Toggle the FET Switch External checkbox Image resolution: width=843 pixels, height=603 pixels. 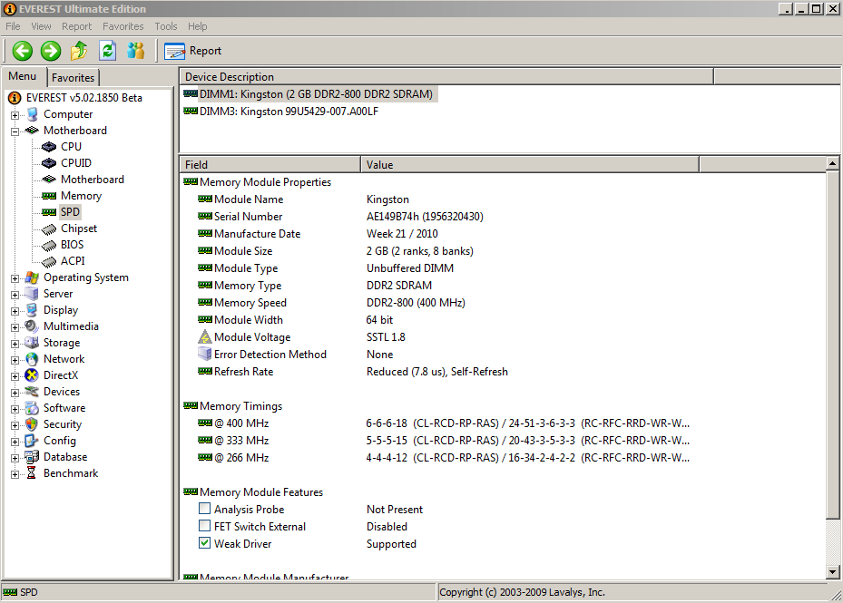tap(205, 527)
